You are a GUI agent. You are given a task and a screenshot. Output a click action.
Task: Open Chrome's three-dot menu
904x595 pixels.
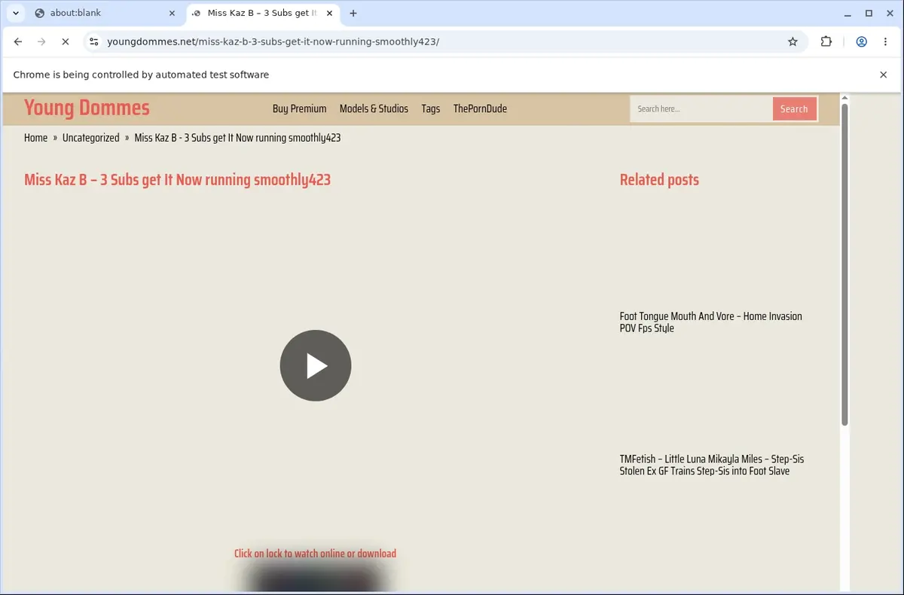[x=884, y=41]
